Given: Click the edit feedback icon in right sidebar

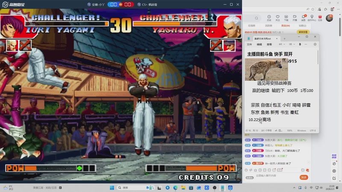Looking at the screenshot, I should (x=334, y=178).
